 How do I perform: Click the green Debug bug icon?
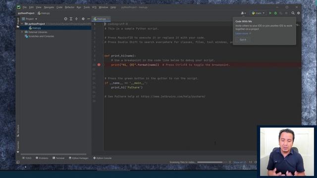tap(275, 13)
